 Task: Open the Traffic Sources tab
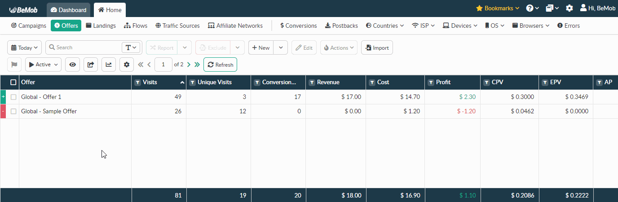pos(177,26)
